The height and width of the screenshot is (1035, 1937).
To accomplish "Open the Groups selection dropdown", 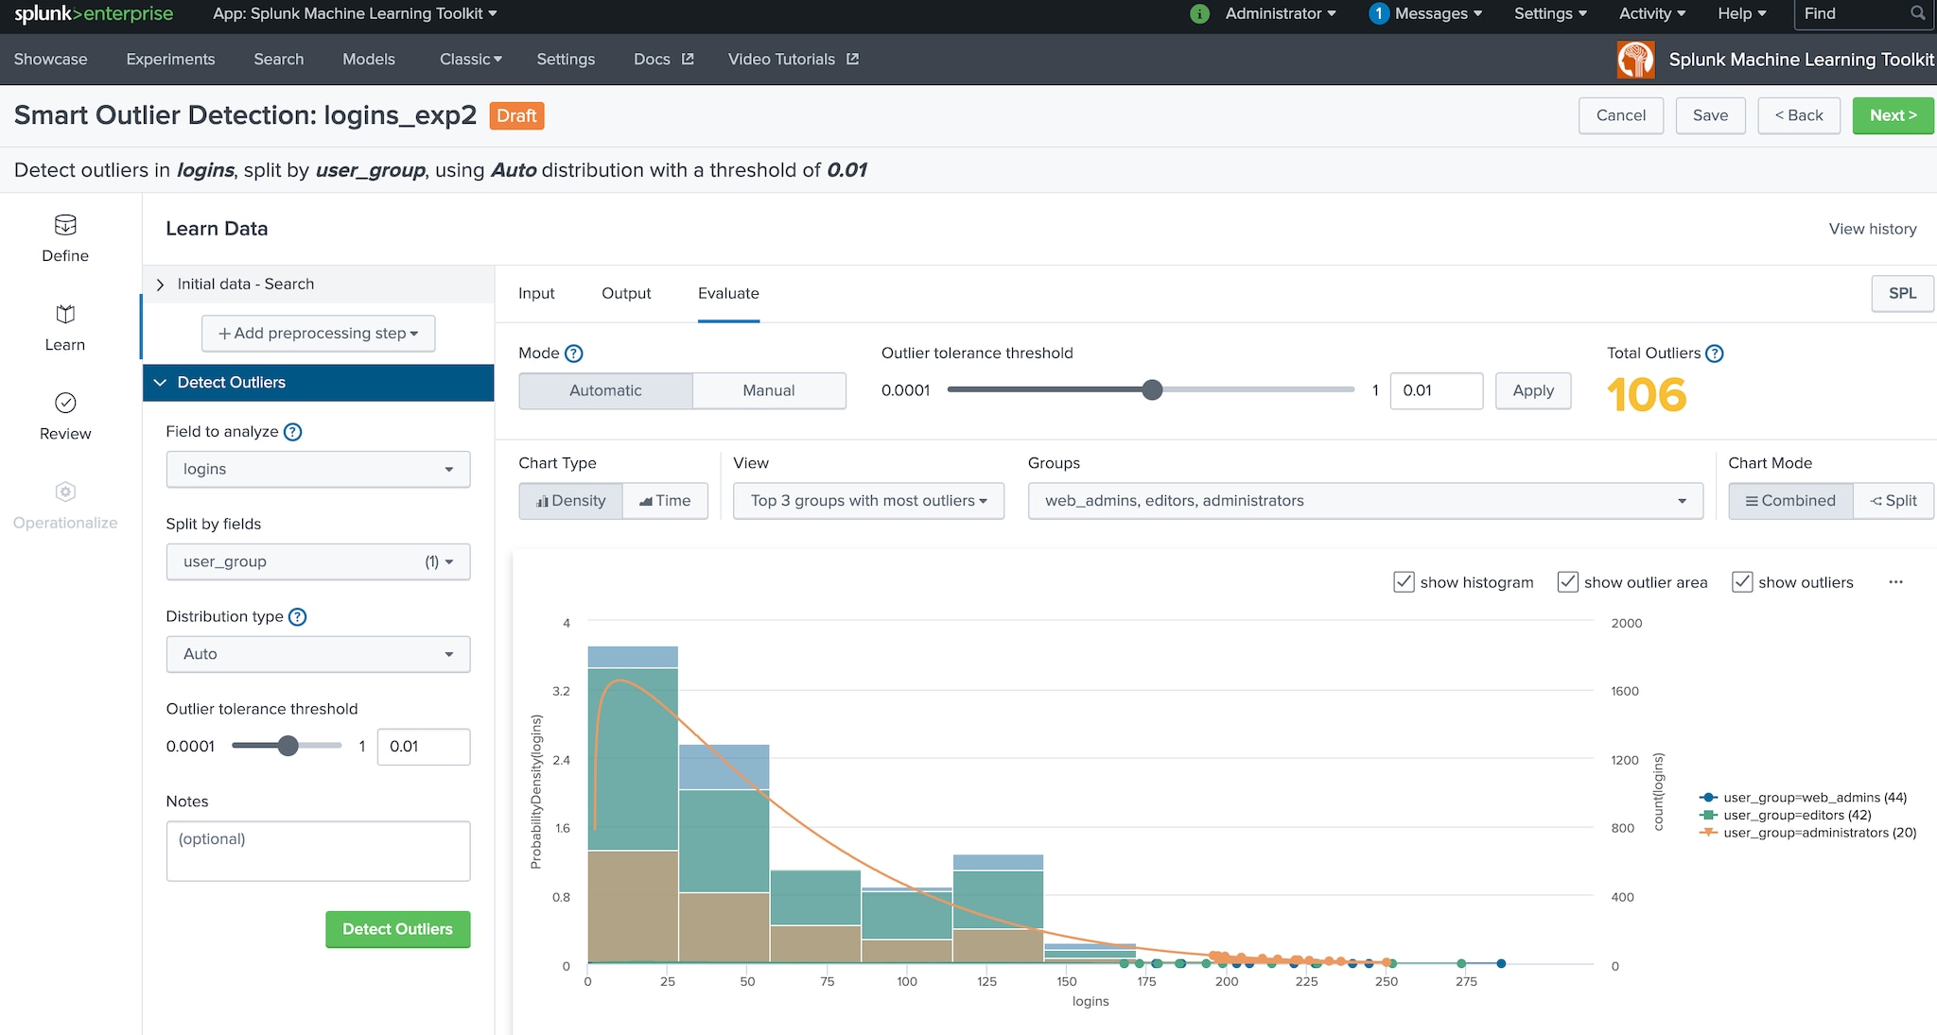I will click(1366, 501).
